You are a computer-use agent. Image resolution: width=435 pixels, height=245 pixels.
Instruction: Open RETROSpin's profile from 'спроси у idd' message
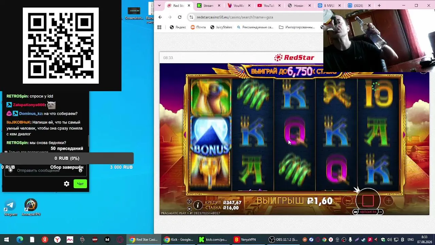[x=17, y=96]
